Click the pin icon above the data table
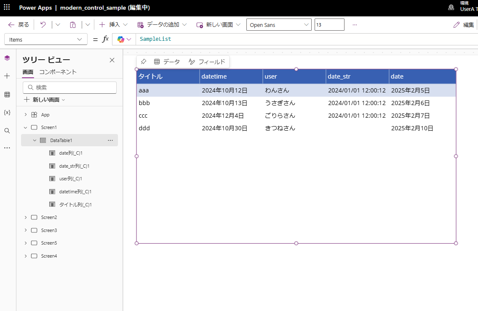Screen dimensions: 478x311 pos(144,62)
